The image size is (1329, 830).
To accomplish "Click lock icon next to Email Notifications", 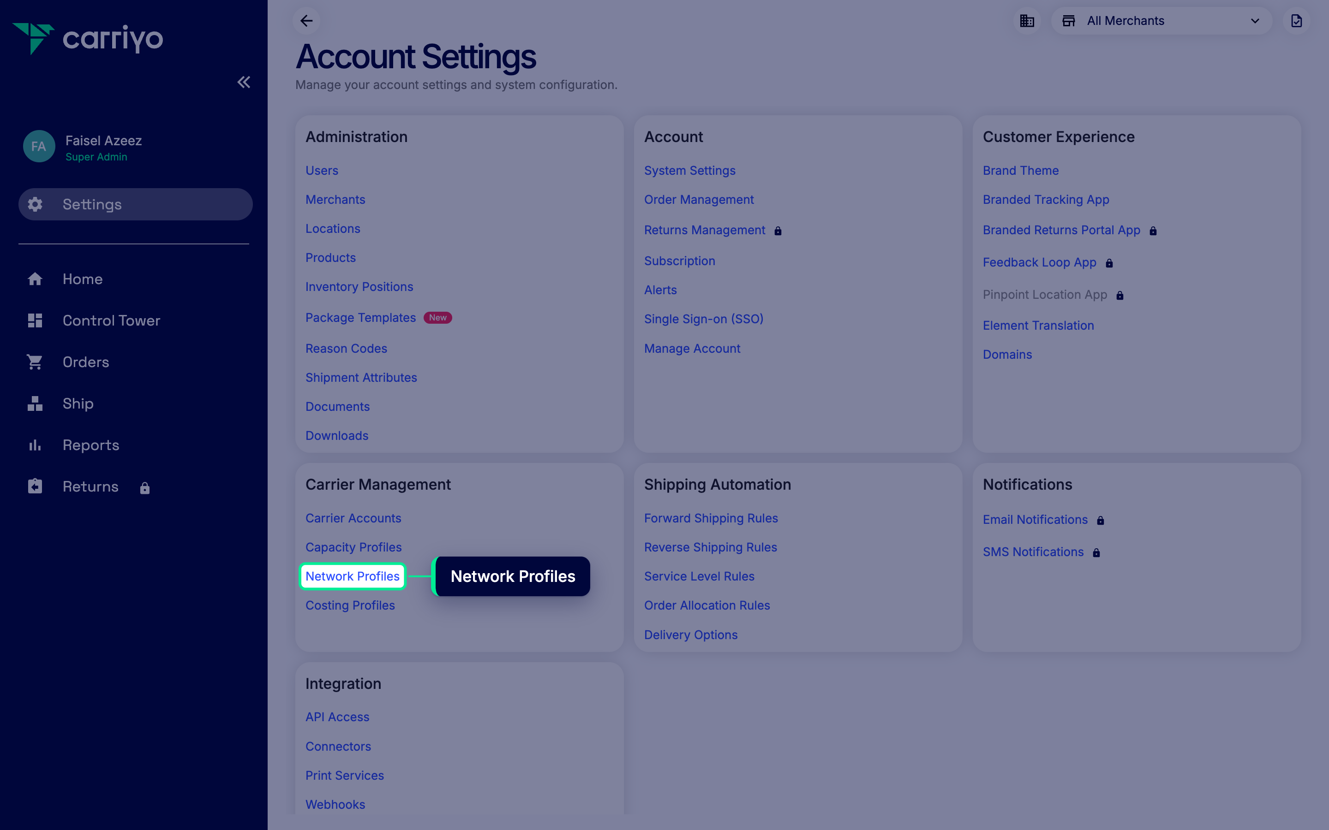I will point(1101,521).
